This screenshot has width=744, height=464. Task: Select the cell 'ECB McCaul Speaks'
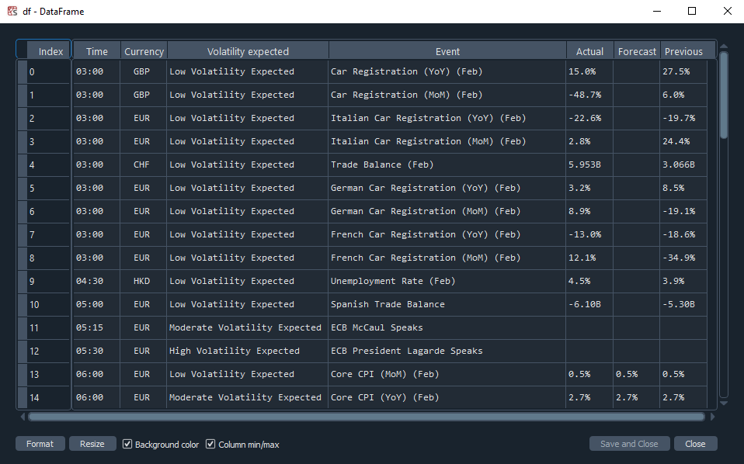[x=447, y=327]
